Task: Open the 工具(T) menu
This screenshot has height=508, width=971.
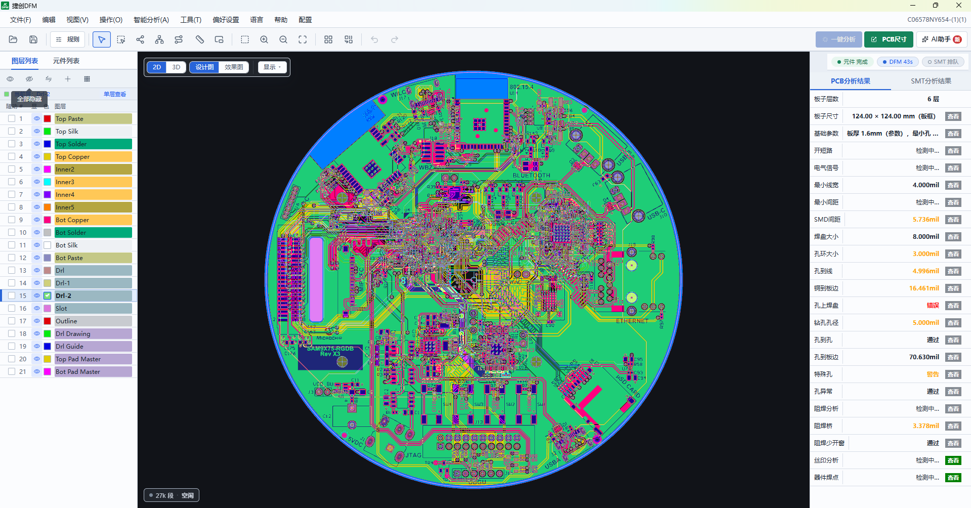Action: [191, 20]
